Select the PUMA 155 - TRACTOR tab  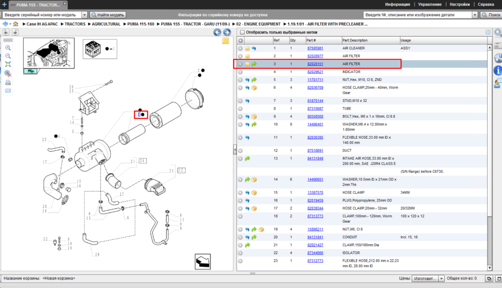(38, 5)
